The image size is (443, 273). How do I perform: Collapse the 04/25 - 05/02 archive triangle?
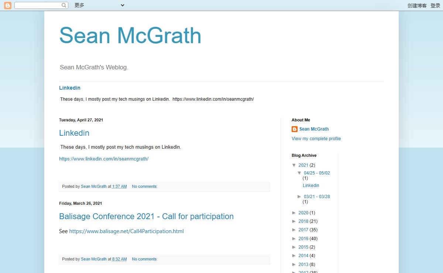pos(299,173)
